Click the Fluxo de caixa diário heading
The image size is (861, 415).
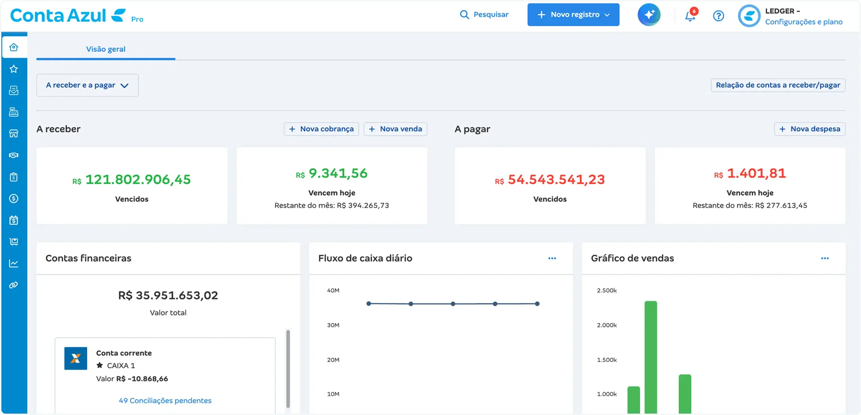365,258
